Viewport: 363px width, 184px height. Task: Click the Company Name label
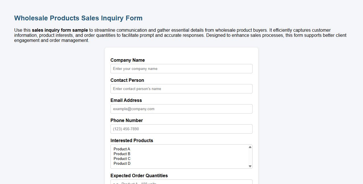click(x=128, y=60)
